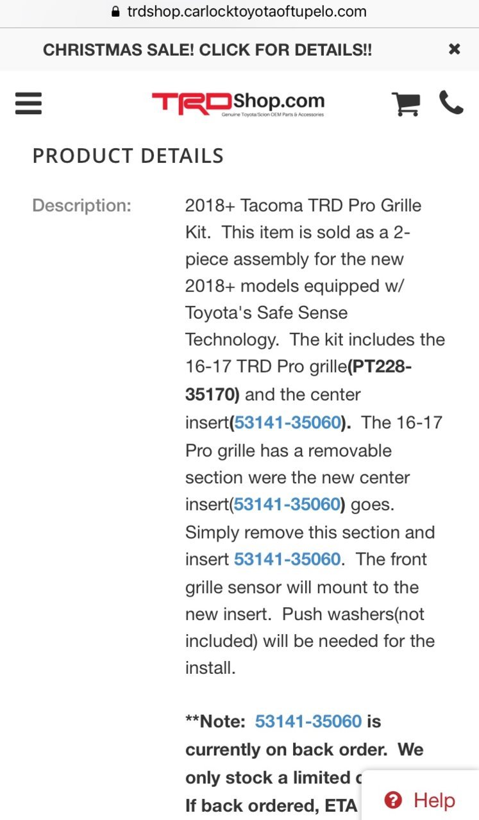The width and height of the screenshot is (479, 820).
Task: Click the TRD red logo text
Action: pos(192,103)
